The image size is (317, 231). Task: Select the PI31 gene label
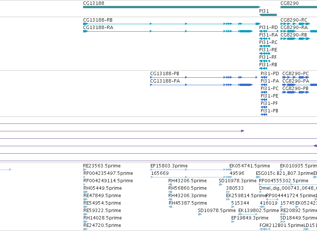pos(264,11)
